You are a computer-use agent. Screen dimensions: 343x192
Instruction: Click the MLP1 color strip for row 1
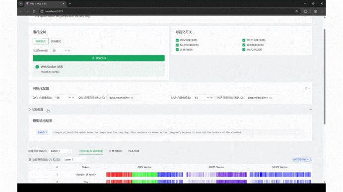tap(216, 175)
